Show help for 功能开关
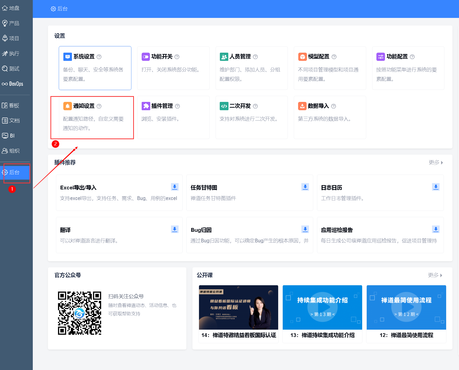 (x=177, y=57)
